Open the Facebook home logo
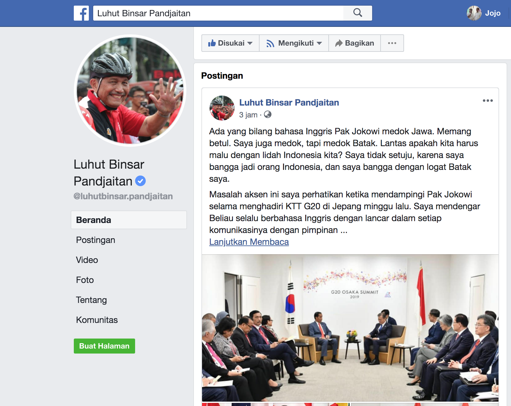 coord(81,13)
